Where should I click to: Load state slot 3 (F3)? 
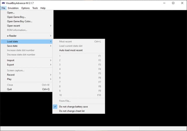pyautogui.click(x=79, y=65)
